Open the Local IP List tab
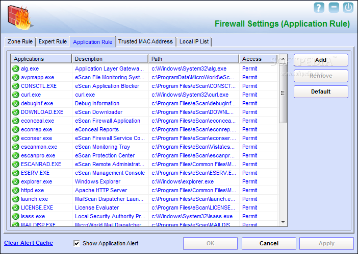Viewport: 358px width, 254px height. (194, 41)
